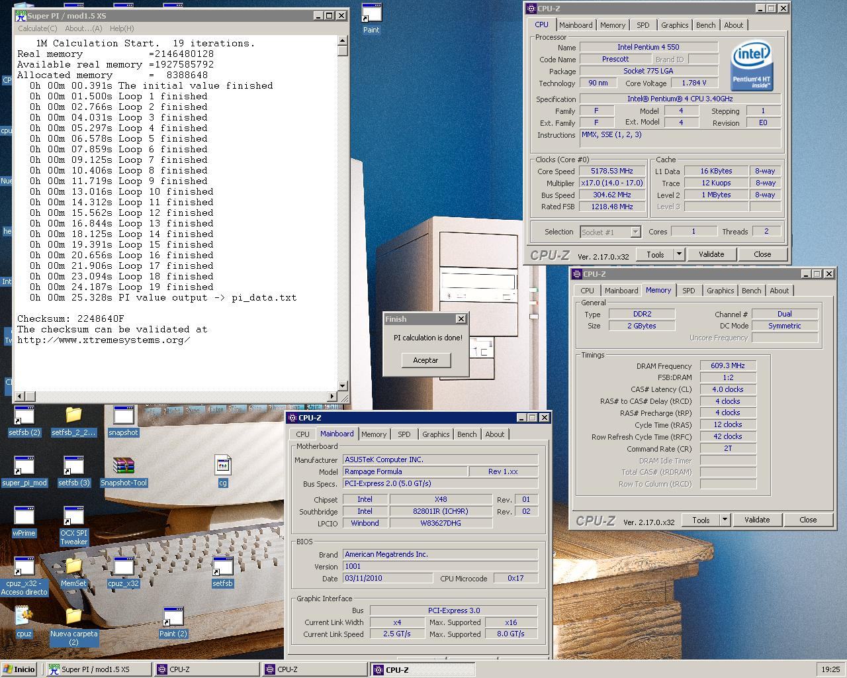Launch OCX SPI Tweaker icon
Screen dimensions: 847x678
pos(73,526)
